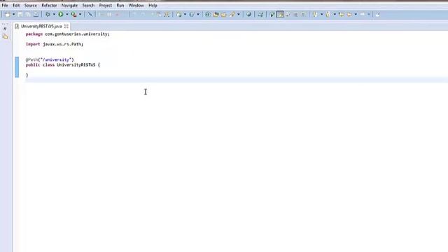Open the Project menu
Screen dimensions: 448x252
pos(106,6)
